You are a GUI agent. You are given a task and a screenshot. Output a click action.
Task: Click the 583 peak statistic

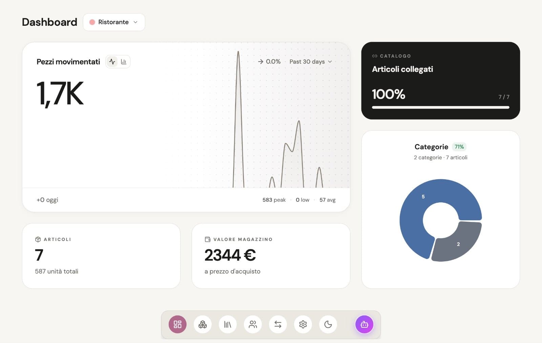[274, 200]
